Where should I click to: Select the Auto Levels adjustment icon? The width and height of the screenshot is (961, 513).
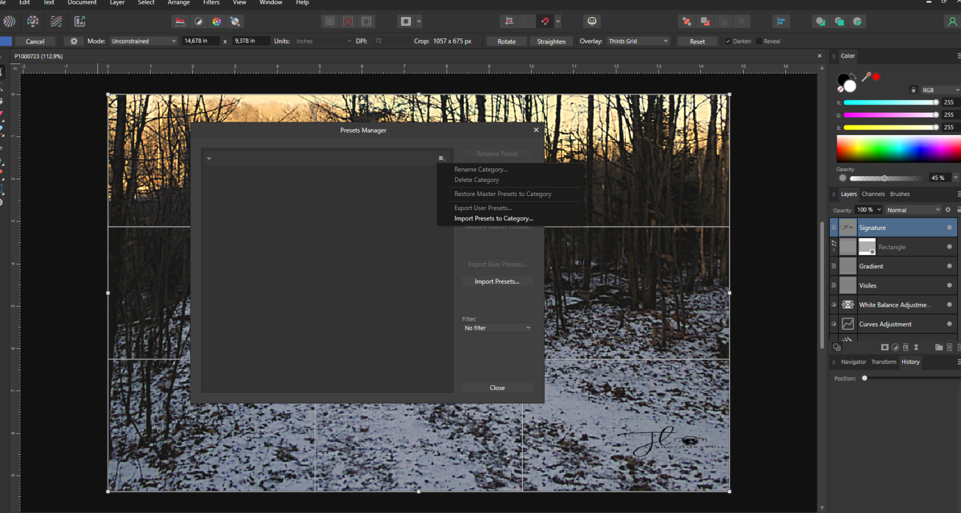[x=180, y=21]
